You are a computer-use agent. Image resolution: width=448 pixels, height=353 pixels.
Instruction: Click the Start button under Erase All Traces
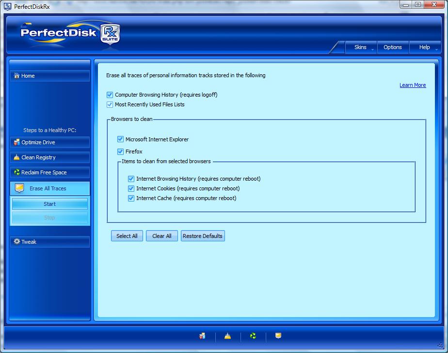pyautogui.click(x=49, y=204)
